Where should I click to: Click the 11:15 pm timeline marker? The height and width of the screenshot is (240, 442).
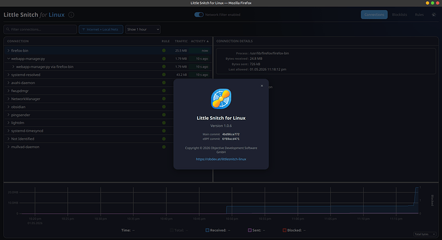[x=396, y=219]
